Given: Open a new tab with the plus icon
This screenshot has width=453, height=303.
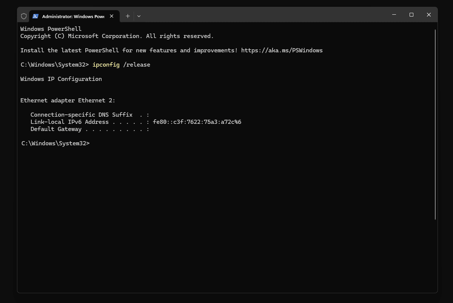Looking at the screenshot, I should click(128, 16).
